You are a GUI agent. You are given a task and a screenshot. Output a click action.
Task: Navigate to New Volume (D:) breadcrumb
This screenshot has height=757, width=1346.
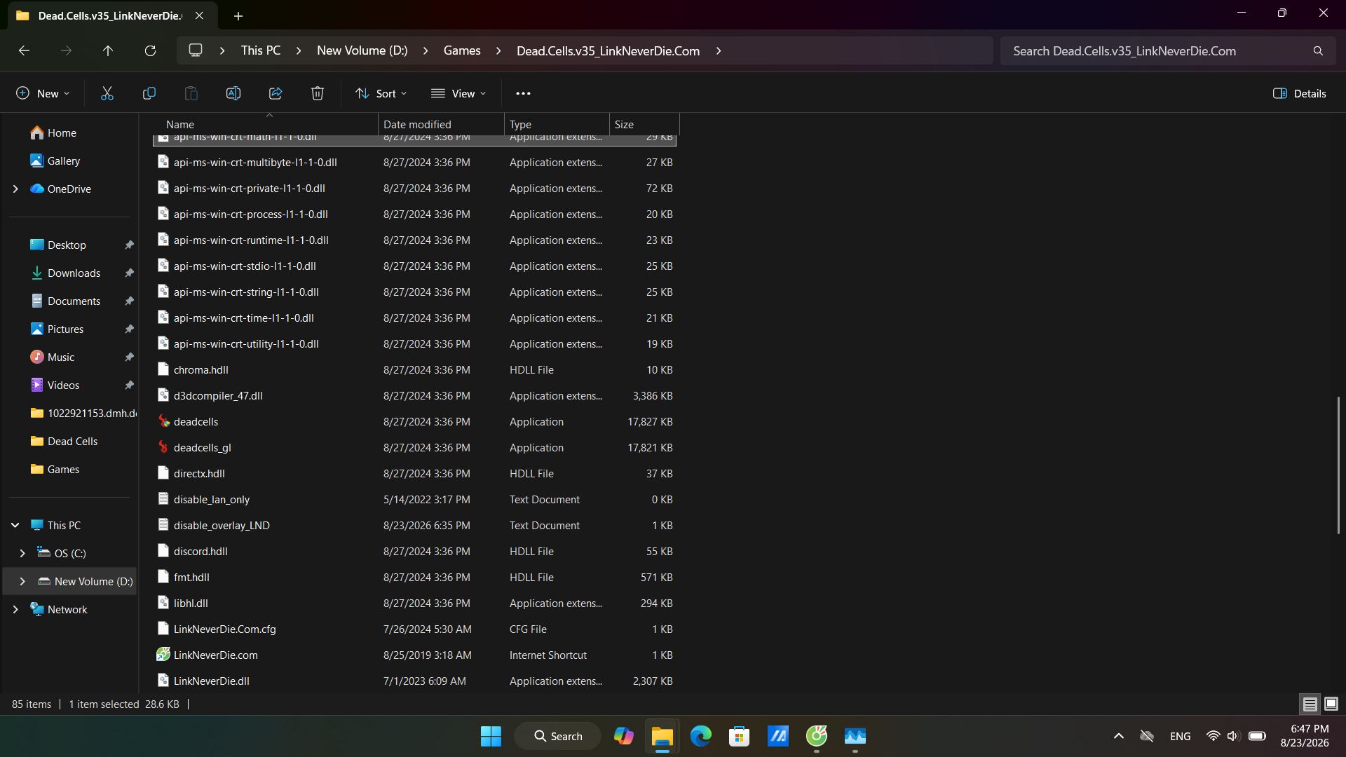pos(362,50)
